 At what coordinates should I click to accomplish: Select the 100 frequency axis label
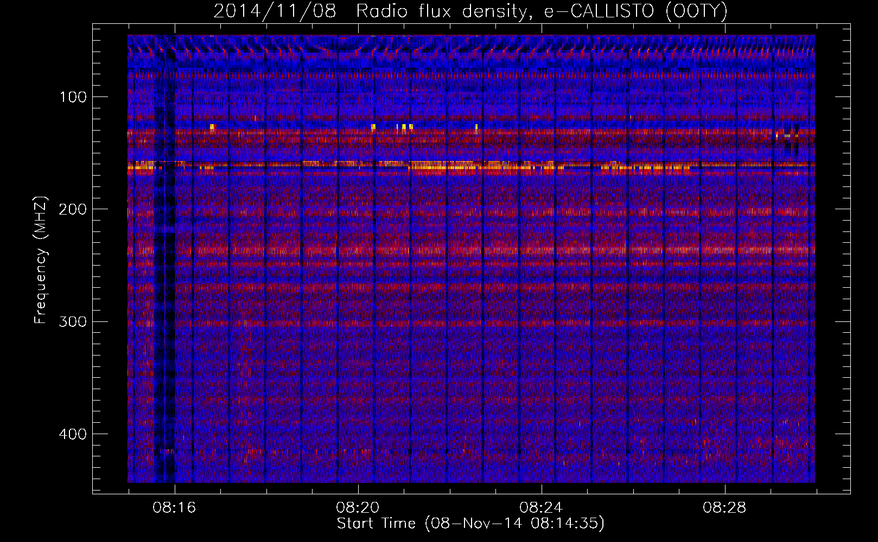click(73, 98)
